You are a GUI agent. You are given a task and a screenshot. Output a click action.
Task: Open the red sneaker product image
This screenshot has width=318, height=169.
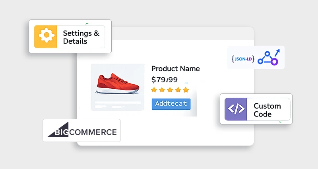tap(117, 83)
